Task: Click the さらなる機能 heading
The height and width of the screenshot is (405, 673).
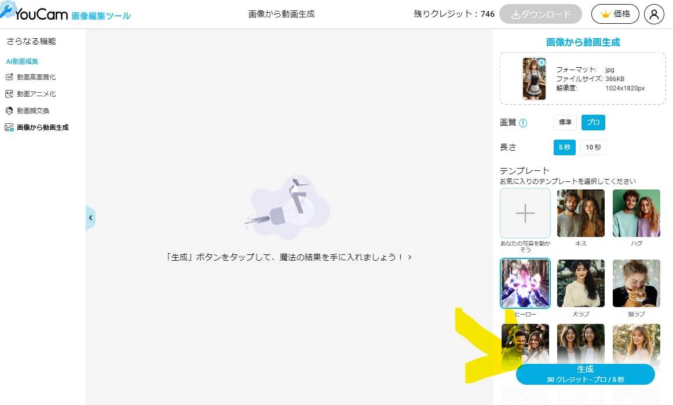Action: (x=31, y=41)
